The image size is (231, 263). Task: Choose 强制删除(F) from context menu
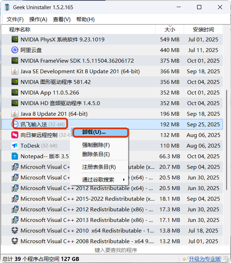pyautogui.click(x=96, y=145)
